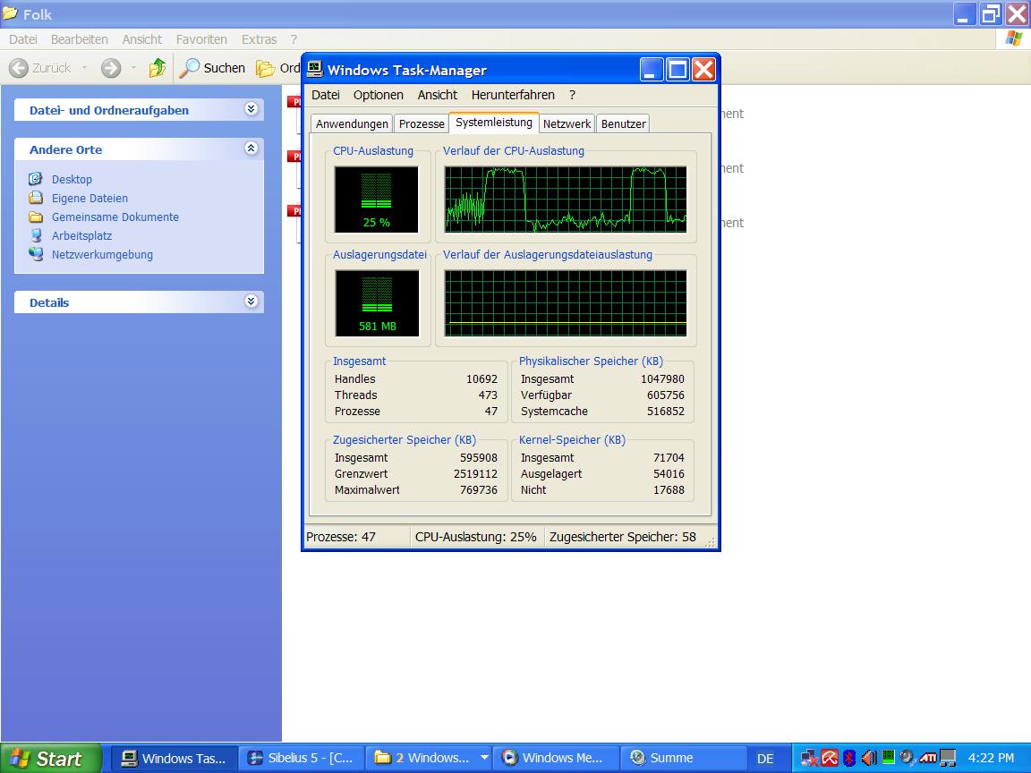Open the Arbeitsplatz link
1031x773 pixels.
[81, 235]
